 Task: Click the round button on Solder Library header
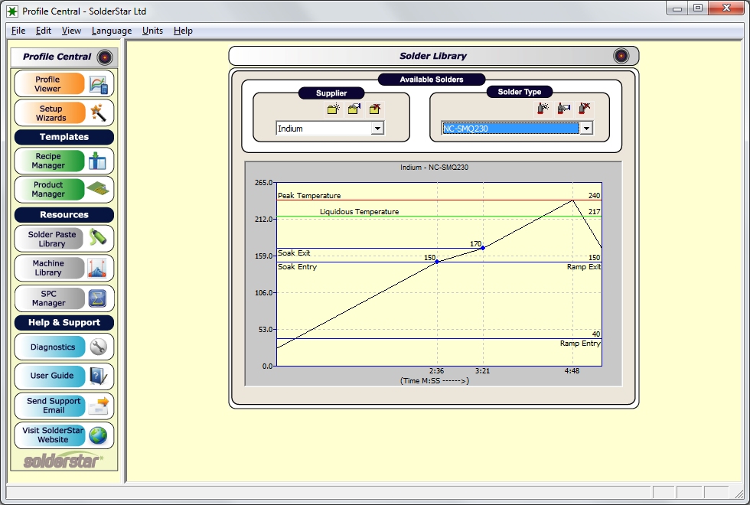pos(621,56)
